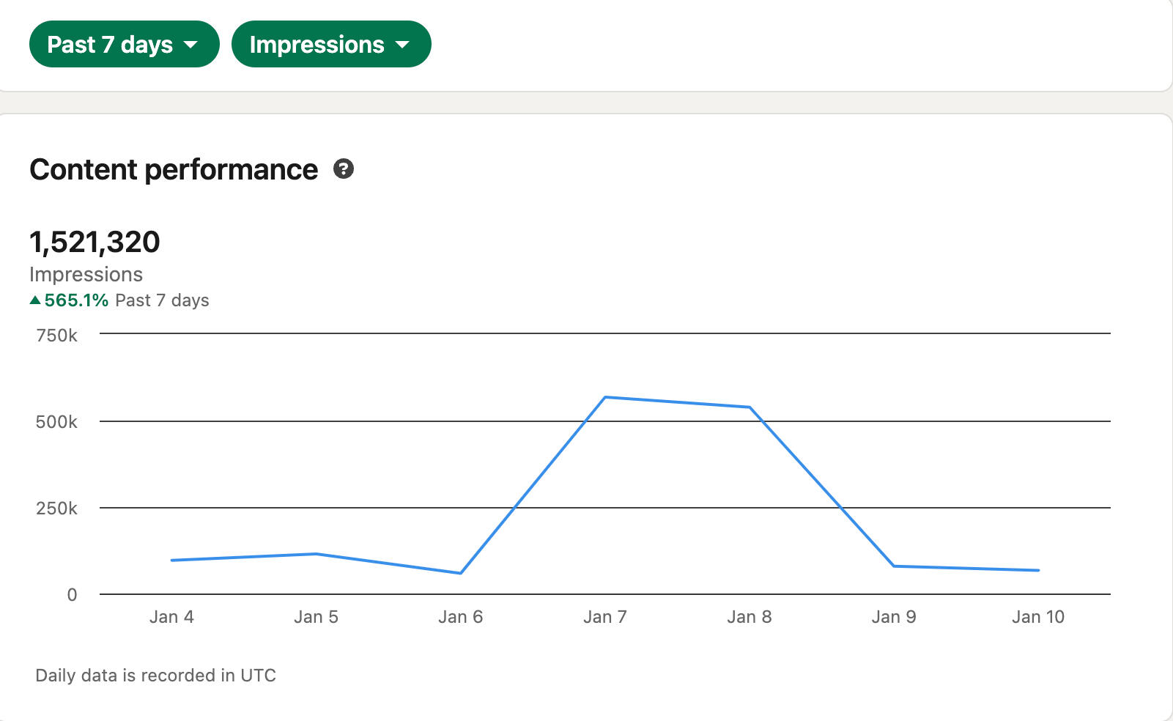Click the Jan 4 x-axis label
This screenshot has height=721, width=1173.
pyautogui.click(x=171, y=617)
